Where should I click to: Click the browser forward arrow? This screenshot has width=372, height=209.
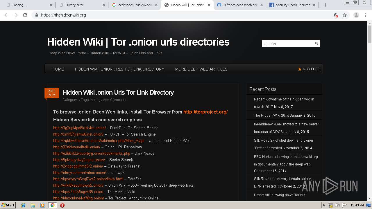pyautogui.click(x=16, y=15)
